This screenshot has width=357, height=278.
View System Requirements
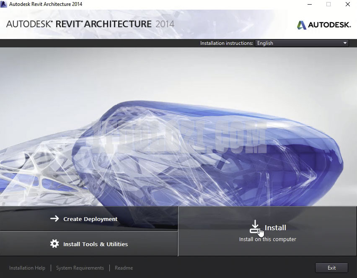tap(80, 268)
